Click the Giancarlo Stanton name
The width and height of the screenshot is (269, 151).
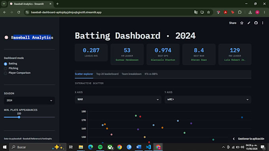point(163,60)
